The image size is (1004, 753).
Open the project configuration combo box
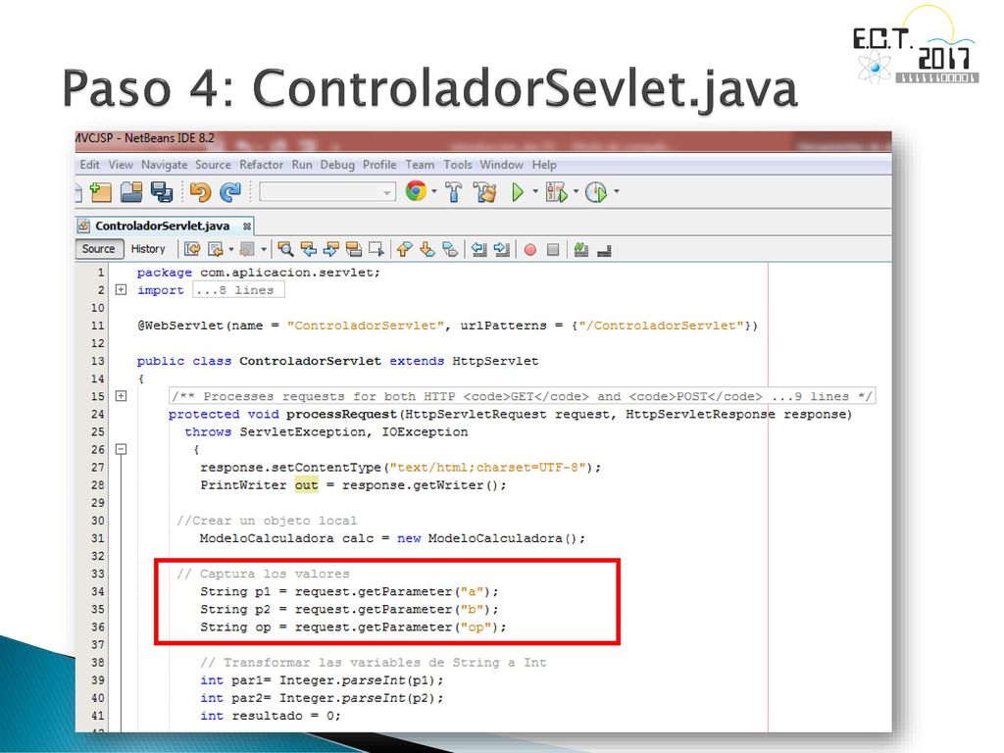coord(327,192)
